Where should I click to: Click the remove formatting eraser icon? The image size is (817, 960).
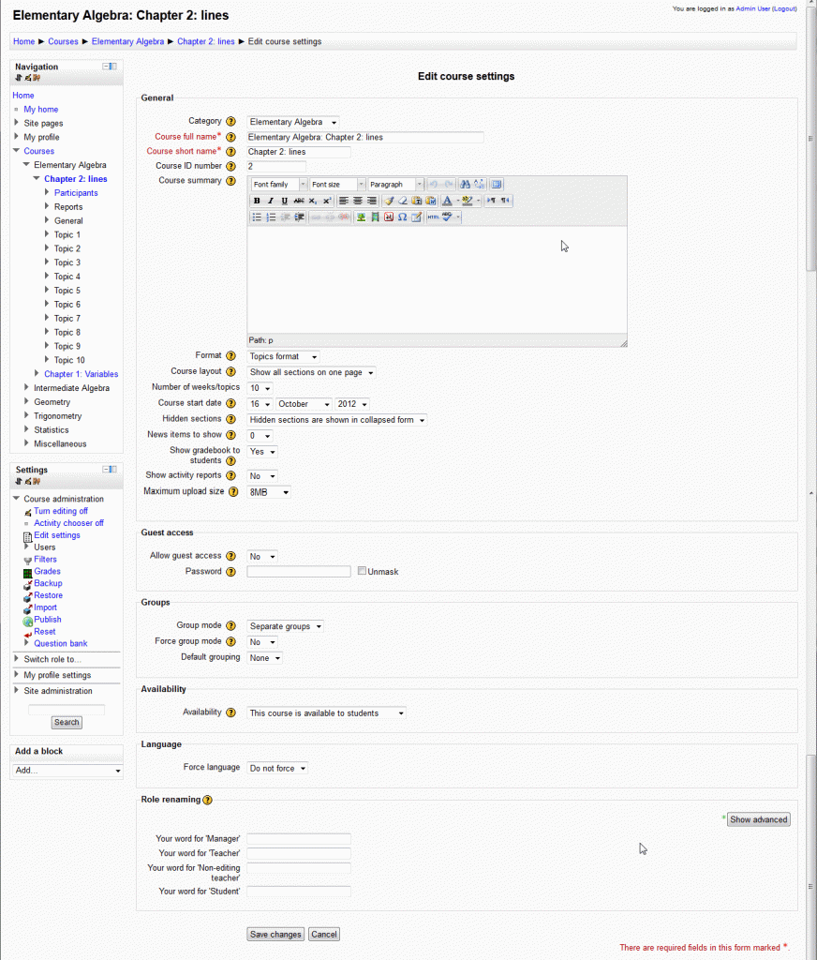click(x=403, y=201)
